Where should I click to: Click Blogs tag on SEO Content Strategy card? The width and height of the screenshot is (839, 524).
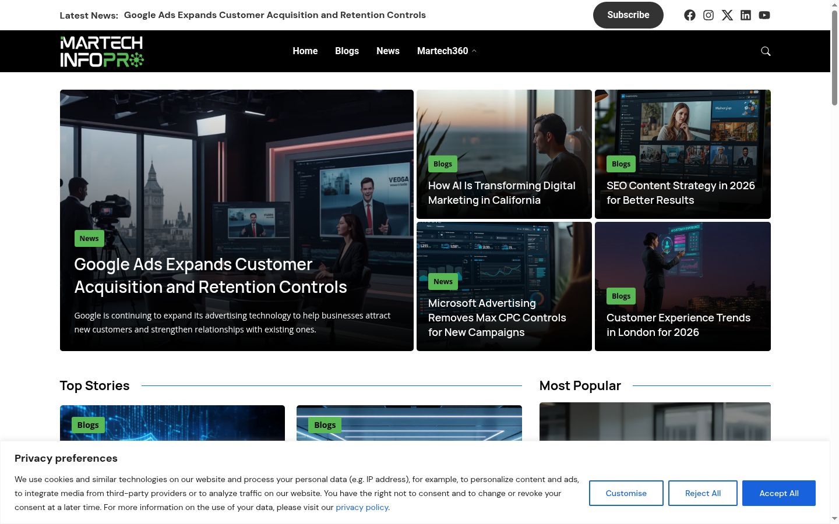(621, 164)
